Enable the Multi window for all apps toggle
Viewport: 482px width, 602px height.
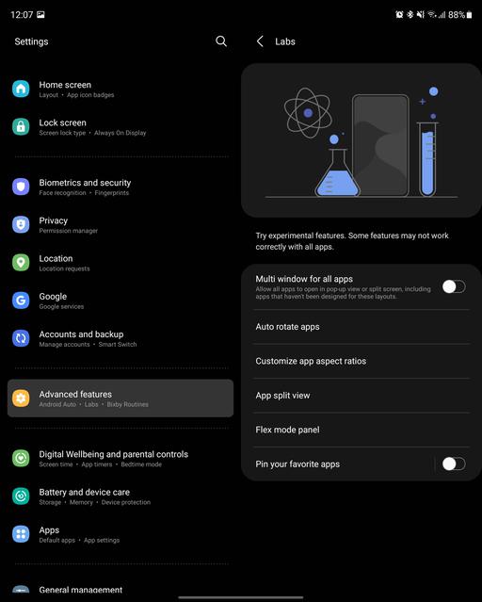click(454, 286)
